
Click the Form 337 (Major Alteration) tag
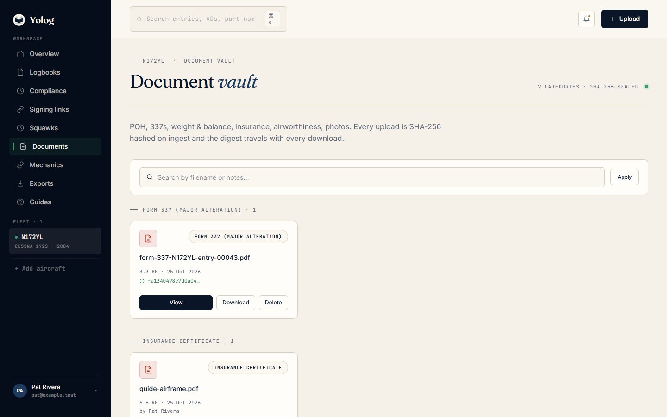(238, 237)
